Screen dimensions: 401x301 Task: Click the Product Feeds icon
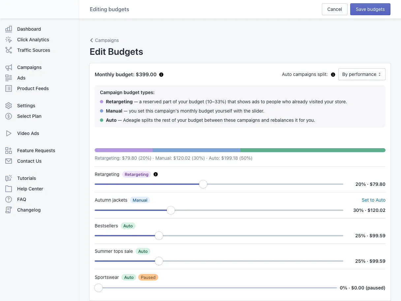[9, 88]
